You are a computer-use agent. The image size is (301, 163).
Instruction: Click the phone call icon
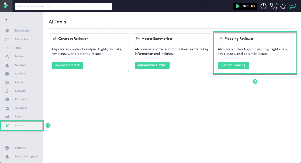click(273, 6)
